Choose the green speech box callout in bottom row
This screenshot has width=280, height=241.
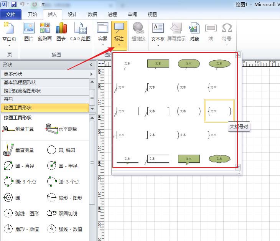point(189,159)
